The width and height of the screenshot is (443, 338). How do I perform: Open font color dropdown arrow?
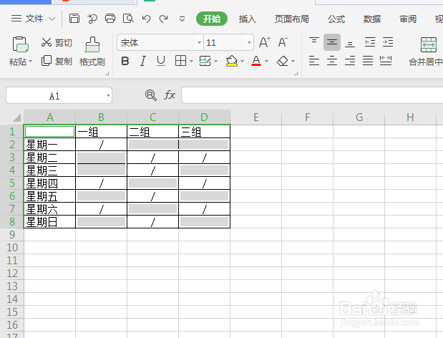tap(266, 61)
